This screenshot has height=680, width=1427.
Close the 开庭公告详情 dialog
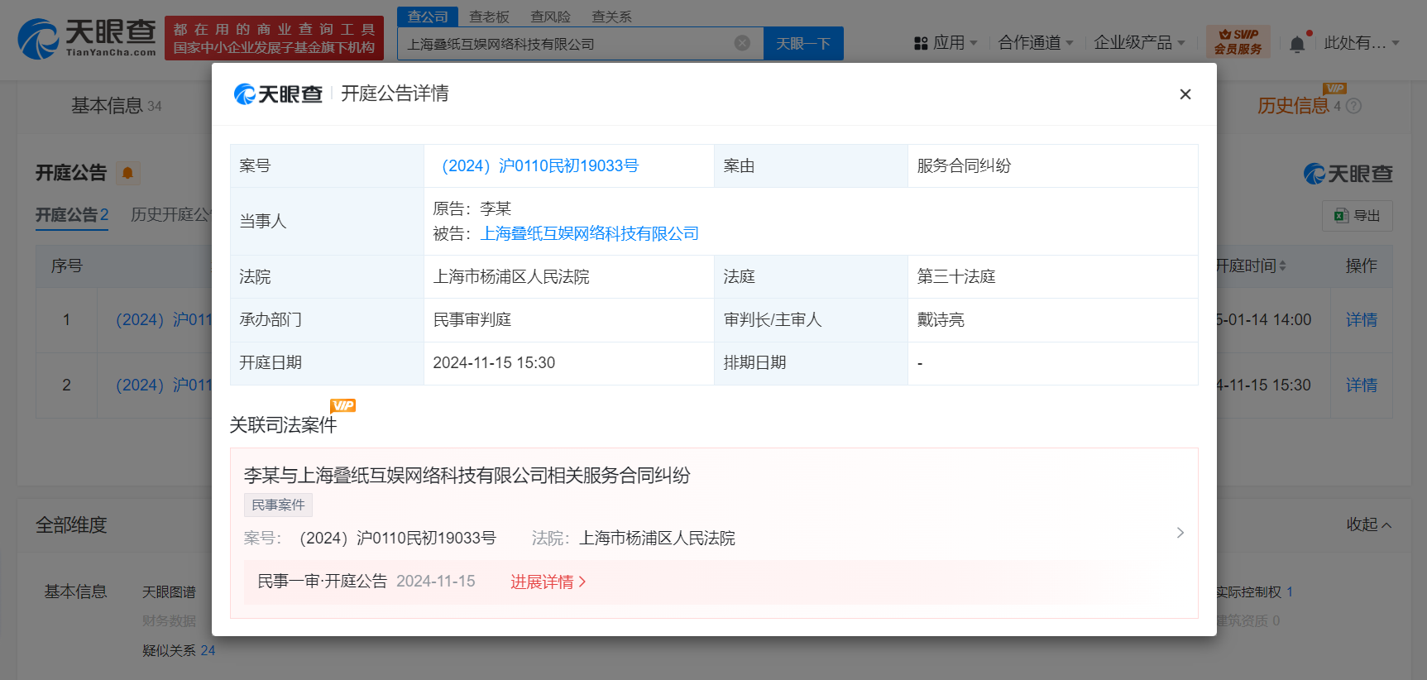(x=1185, y=94)
